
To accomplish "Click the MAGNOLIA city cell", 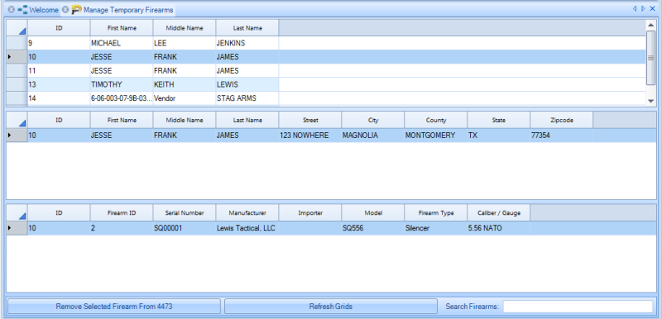I will tap(373, 136).
